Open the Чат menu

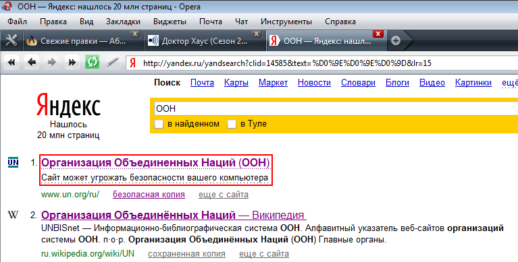coord(242,22)
